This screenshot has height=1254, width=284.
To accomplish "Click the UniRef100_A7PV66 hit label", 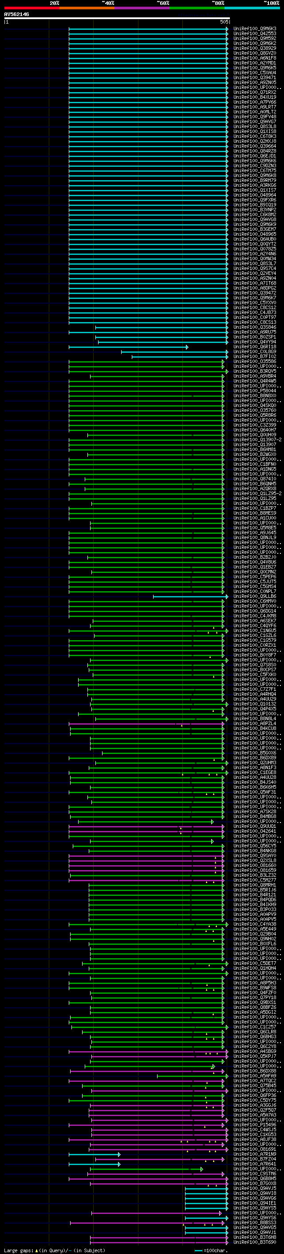I will 254,102.
